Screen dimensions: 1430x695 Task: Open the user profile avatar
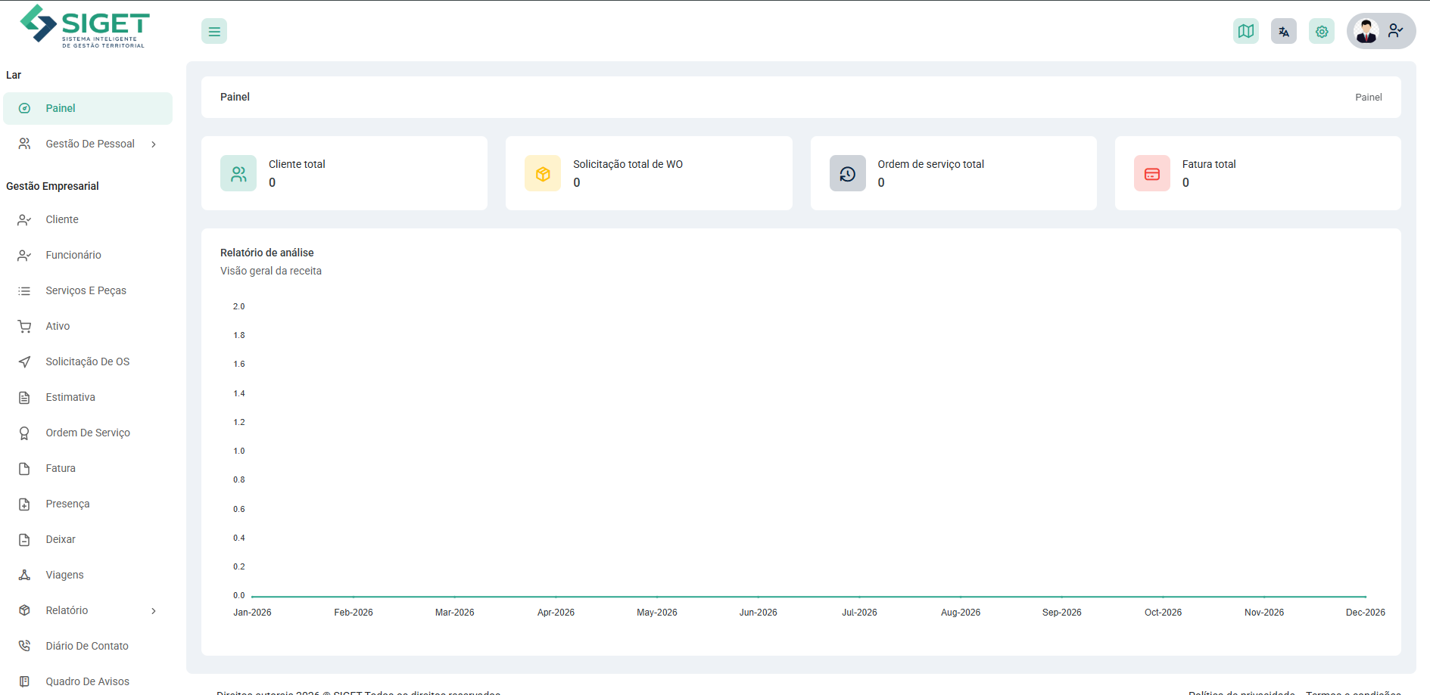1366,31
